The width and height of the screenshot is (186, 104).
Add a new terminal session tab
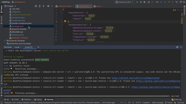[x=38, y=47]
